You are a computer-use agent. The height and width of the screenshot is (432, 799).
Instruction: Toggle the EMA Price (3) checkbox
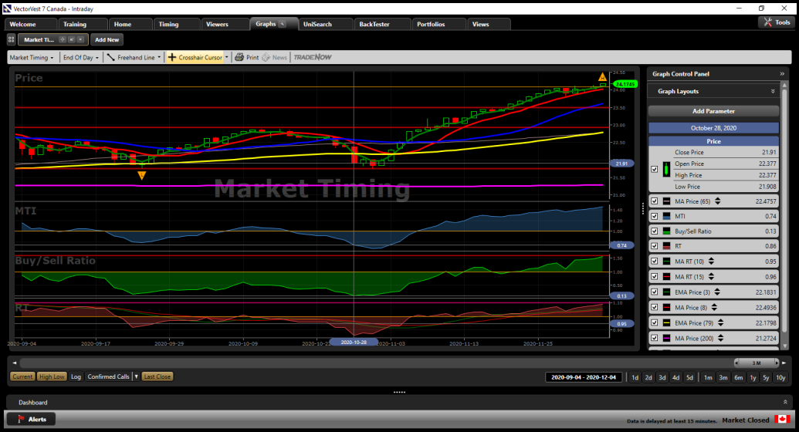(x=655, y=292)
